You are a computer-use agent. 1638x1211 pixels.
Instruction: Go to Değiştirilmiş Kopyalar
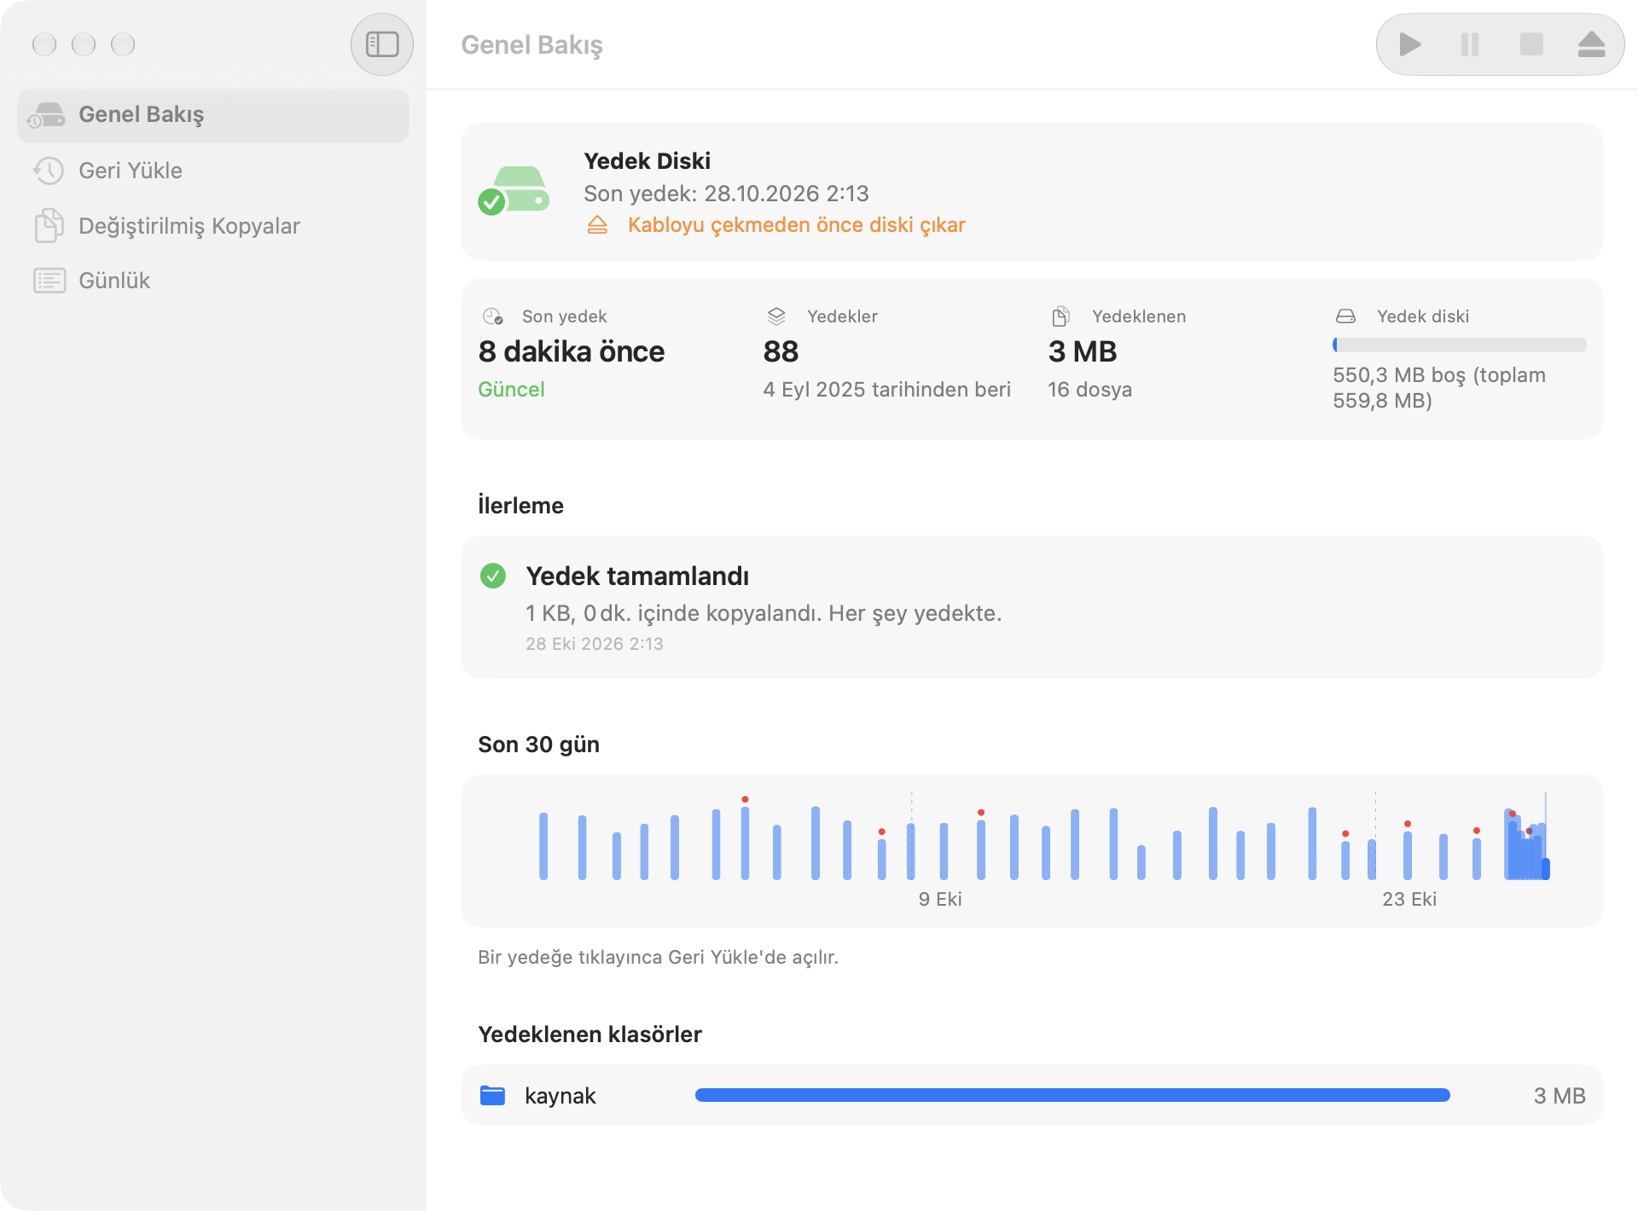[x=213, y=226]
